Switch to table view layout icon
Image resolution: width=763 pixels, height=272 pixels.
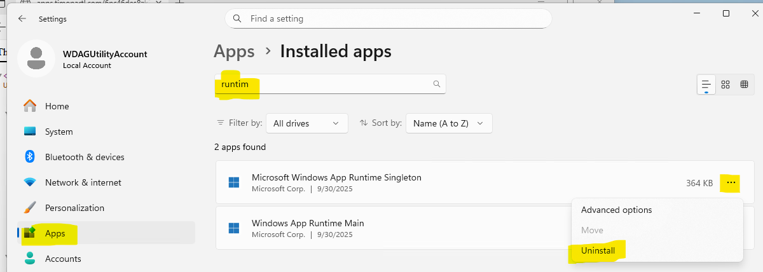point(744,85)
